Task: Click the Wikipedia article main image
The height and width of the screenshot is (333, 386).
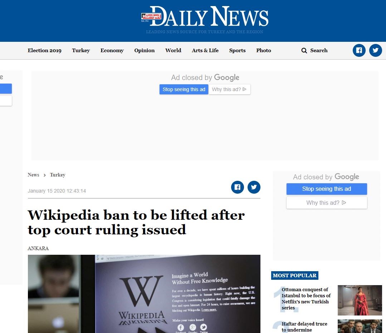Action: point(144,294)
